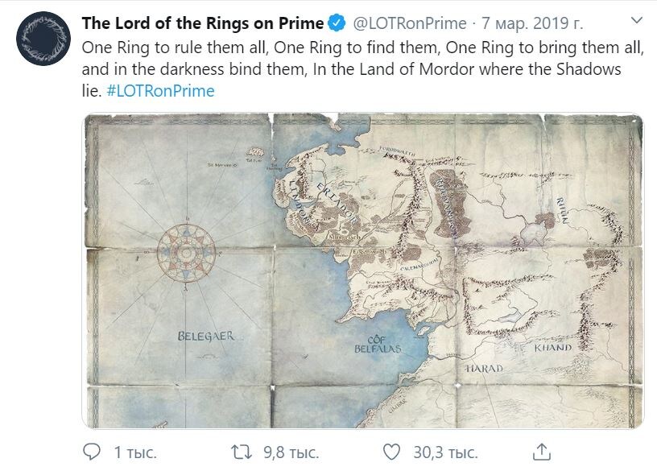The height and width of the screenshot is (475, 657).
Task: Click the Harad label on the map
Action: coord(484,369)
